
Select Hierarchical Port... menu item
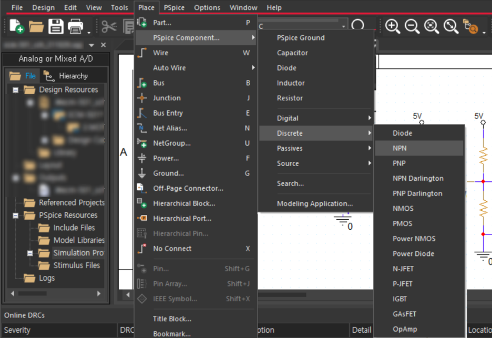196,219
